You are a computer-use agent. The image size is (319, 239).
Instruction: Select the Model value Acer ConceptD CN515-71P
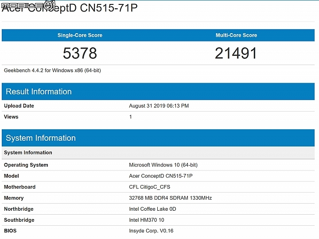161,176
